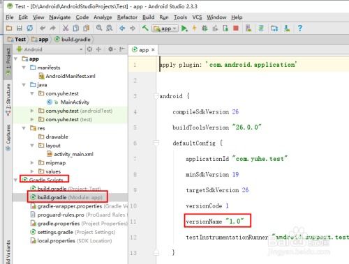This screenshot has height=264, width=349.
Task: Click the Copy icon in toolbar
Action: point(76,29)
